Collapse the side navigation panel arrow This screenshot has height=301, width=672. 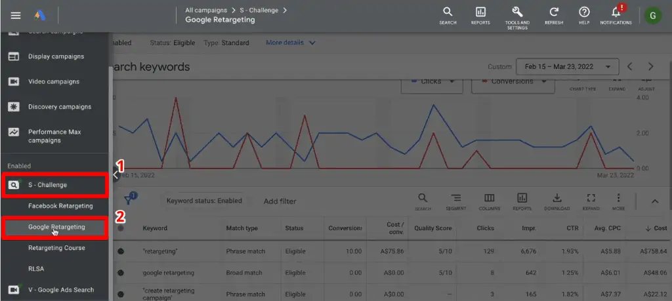pyautogui.click(x=115, y=174)
